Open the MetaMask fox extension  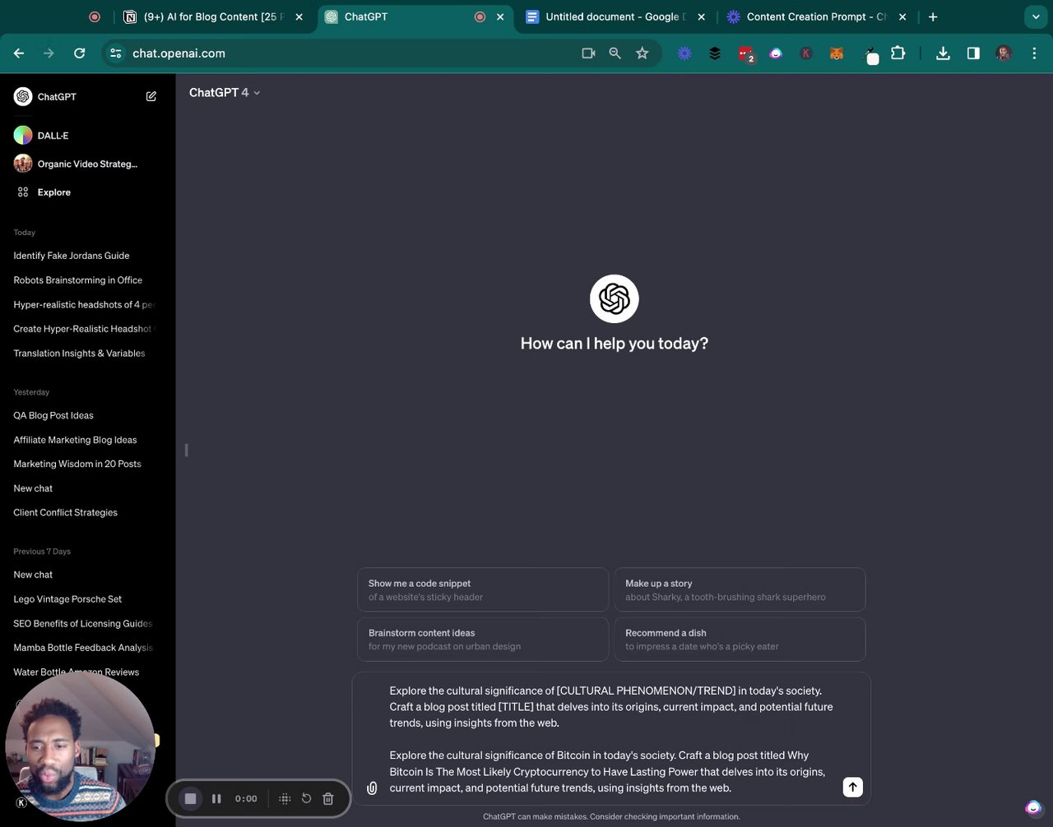coord(837,53)
